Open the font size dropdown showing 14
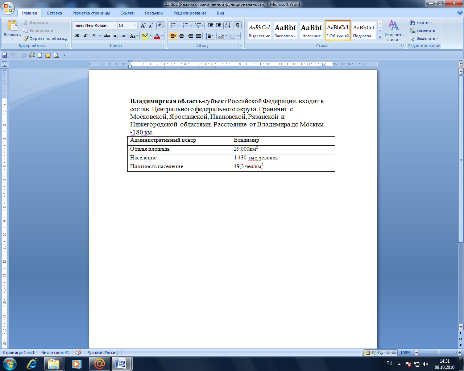Image resolution: width=464 pixels, height=371 pixels. pyautogui.click(x=135, y=25)
